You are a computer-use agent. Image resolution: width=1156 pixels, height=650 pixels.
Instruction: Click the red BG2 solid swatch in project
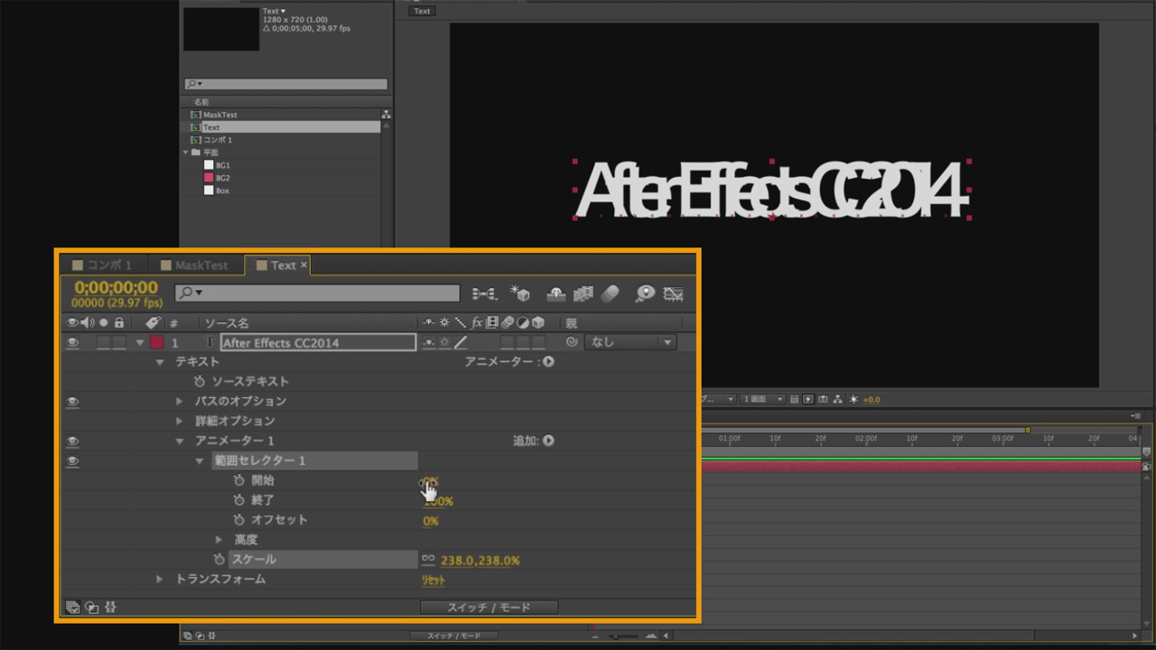click(x=209, y=178)
